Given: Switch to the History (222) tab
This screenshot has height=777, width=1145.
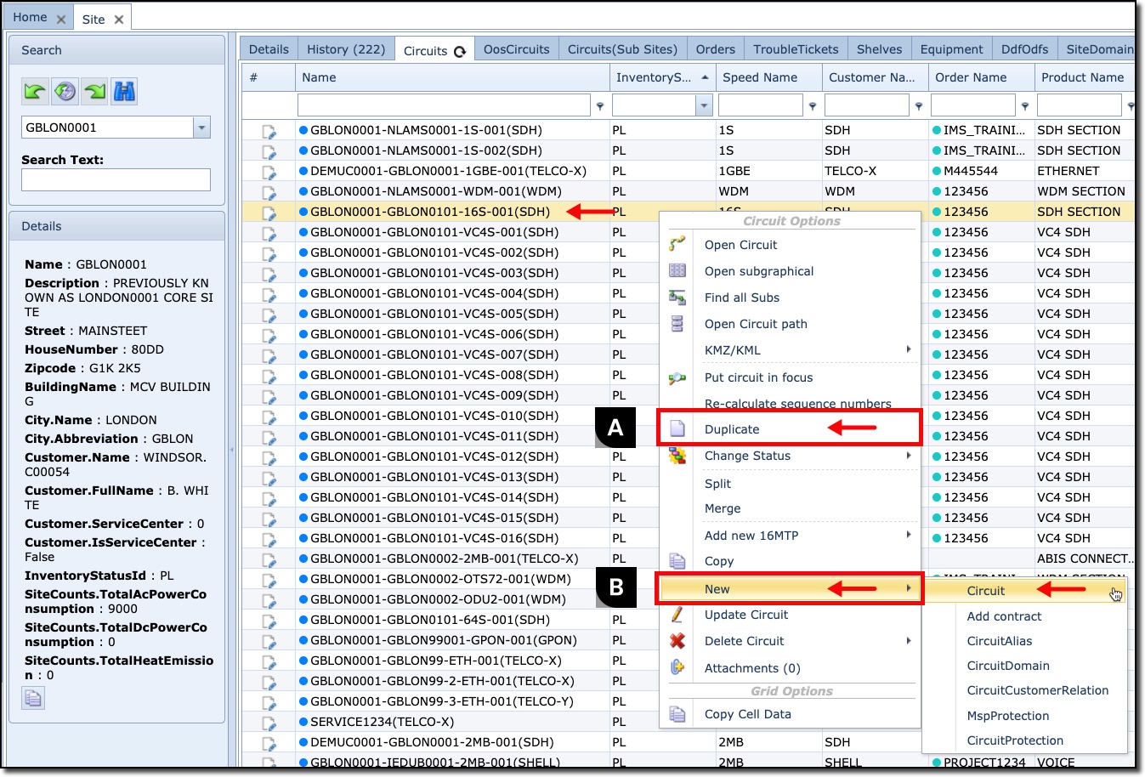Looking at the screenshot, I should [346, 49].
